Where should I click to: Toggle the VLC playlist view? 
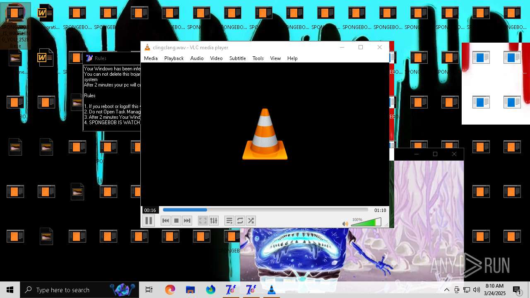click(229, 221)
